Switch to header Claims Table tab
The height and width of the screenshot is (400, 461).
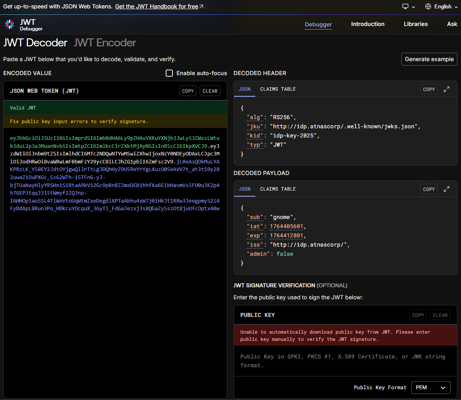278,89
